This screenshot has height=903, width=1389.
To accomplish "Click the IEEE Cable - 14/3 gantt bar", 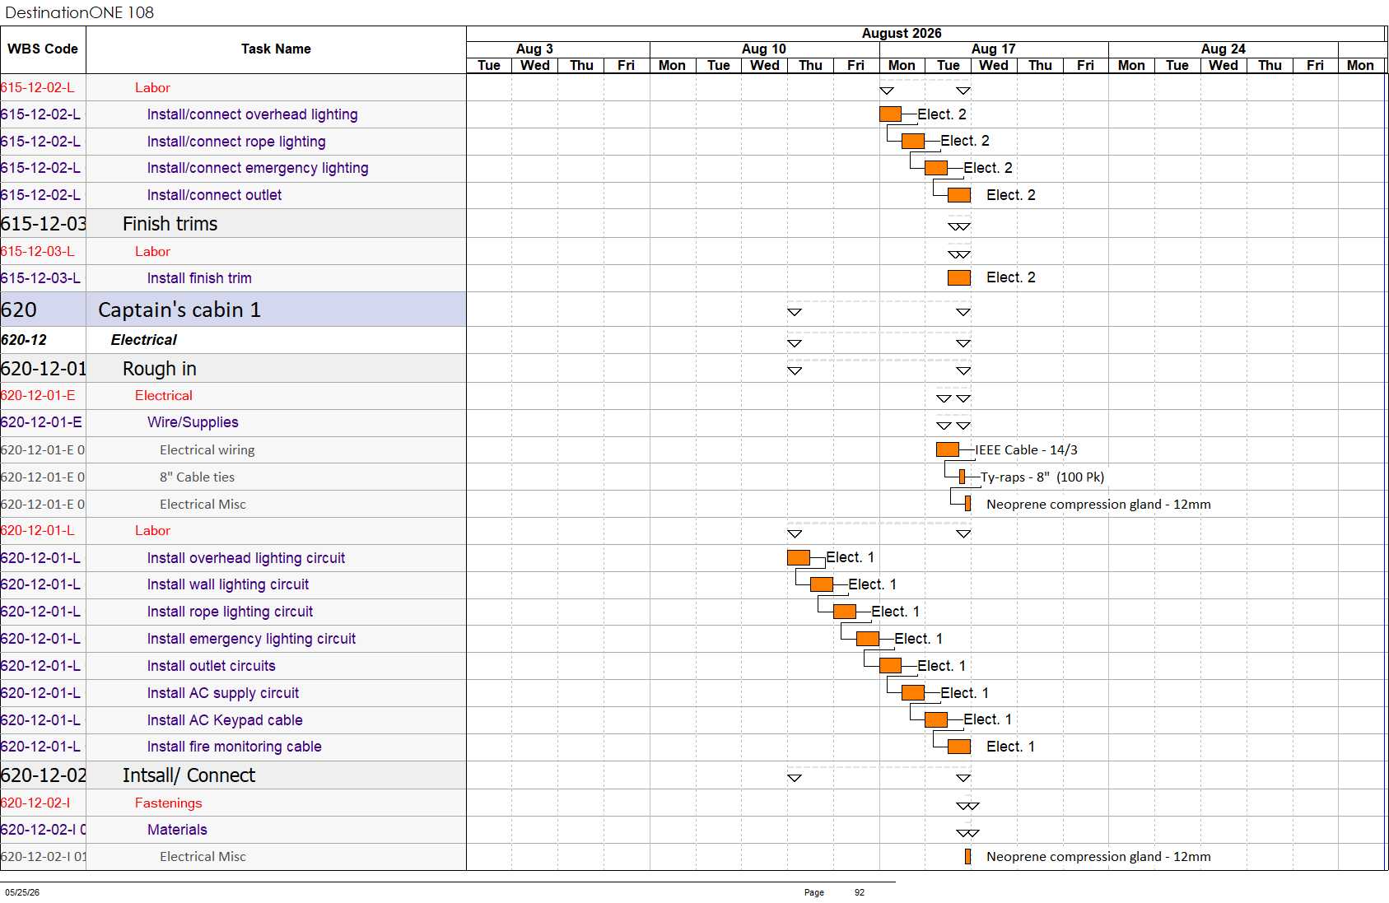I will coord(948,449).
